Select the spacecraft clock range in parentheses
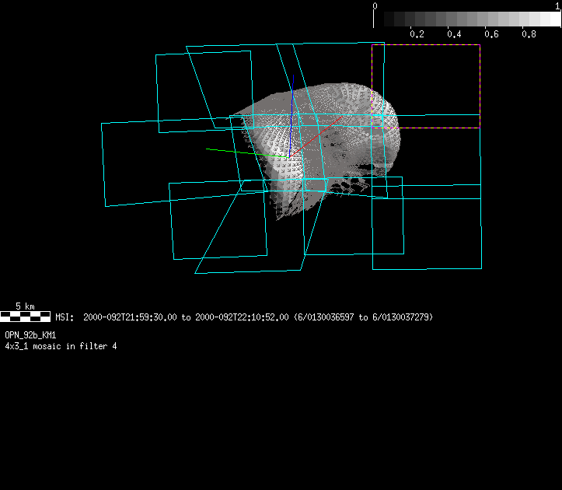 pos(364,317)
